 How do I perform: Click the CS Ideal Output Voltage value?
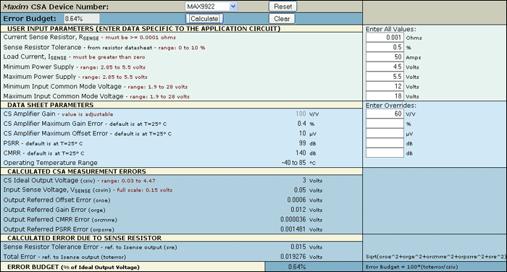coord(304,180)
